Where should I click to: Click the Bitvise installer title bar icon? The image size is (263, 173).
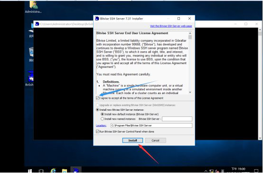point(97,19)
